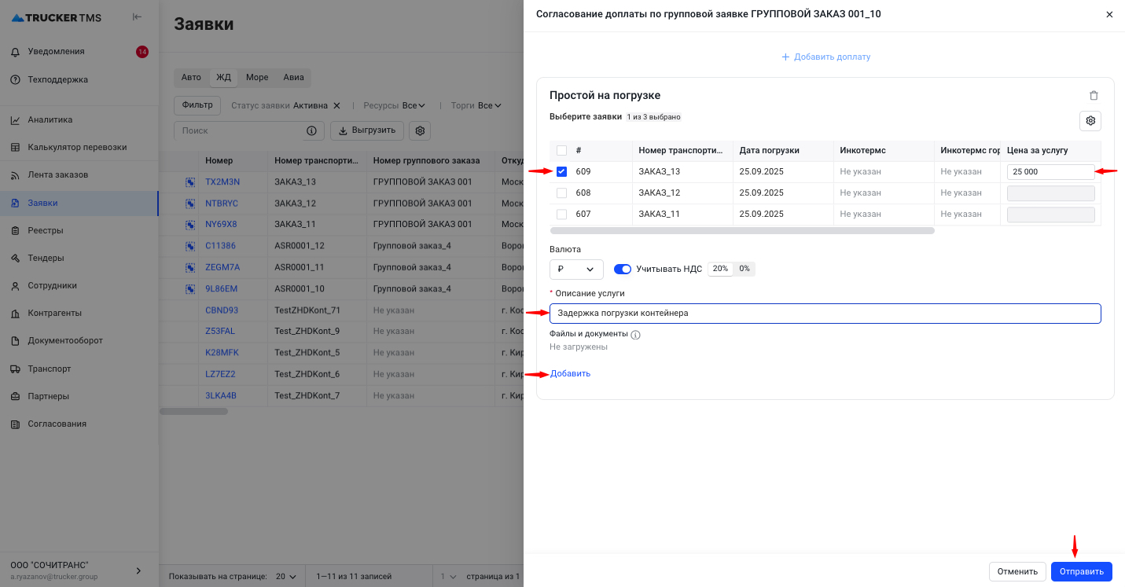This screenshot has height=587, width=1125.
Task: Open the Валюта currency dropdown
Action: (x=576, y=270)
